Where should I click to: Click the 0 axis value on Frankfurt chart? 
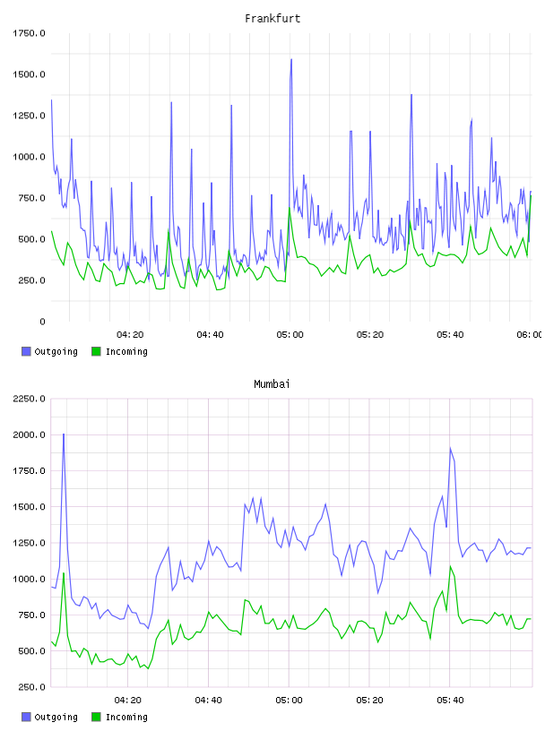42,322
